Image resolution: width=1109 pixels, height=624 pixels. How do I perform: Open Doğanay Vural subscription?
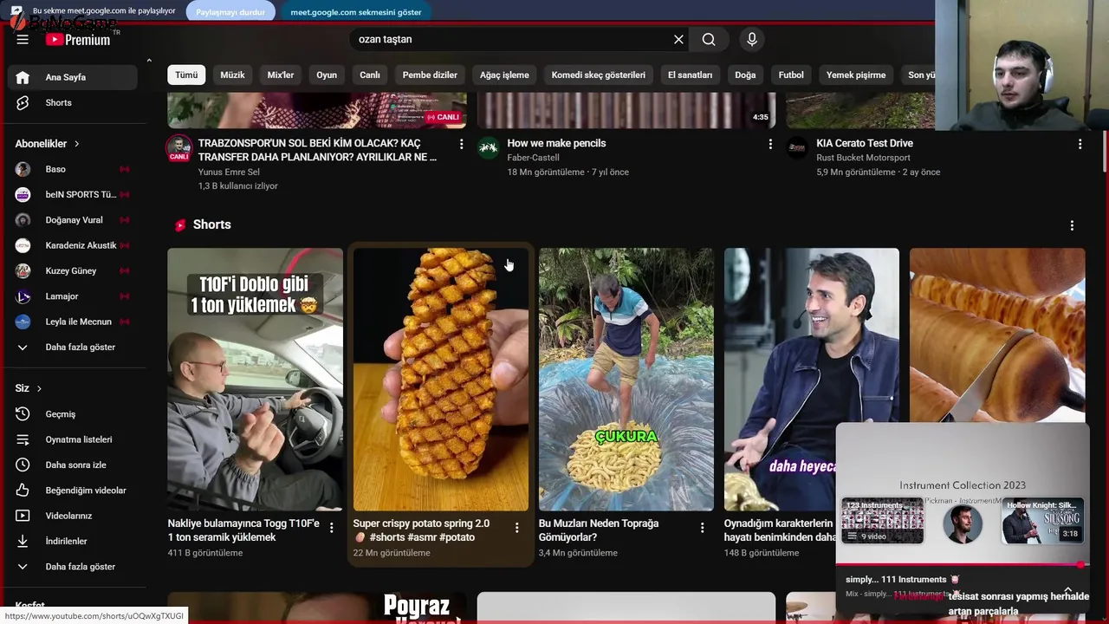[73, 220]
